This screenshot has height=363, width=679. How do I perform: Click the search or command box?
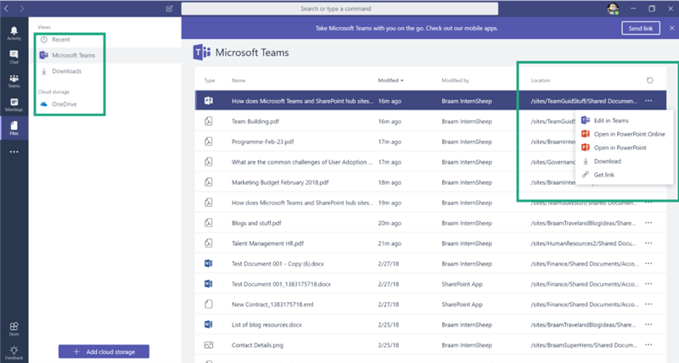(339, 8)
